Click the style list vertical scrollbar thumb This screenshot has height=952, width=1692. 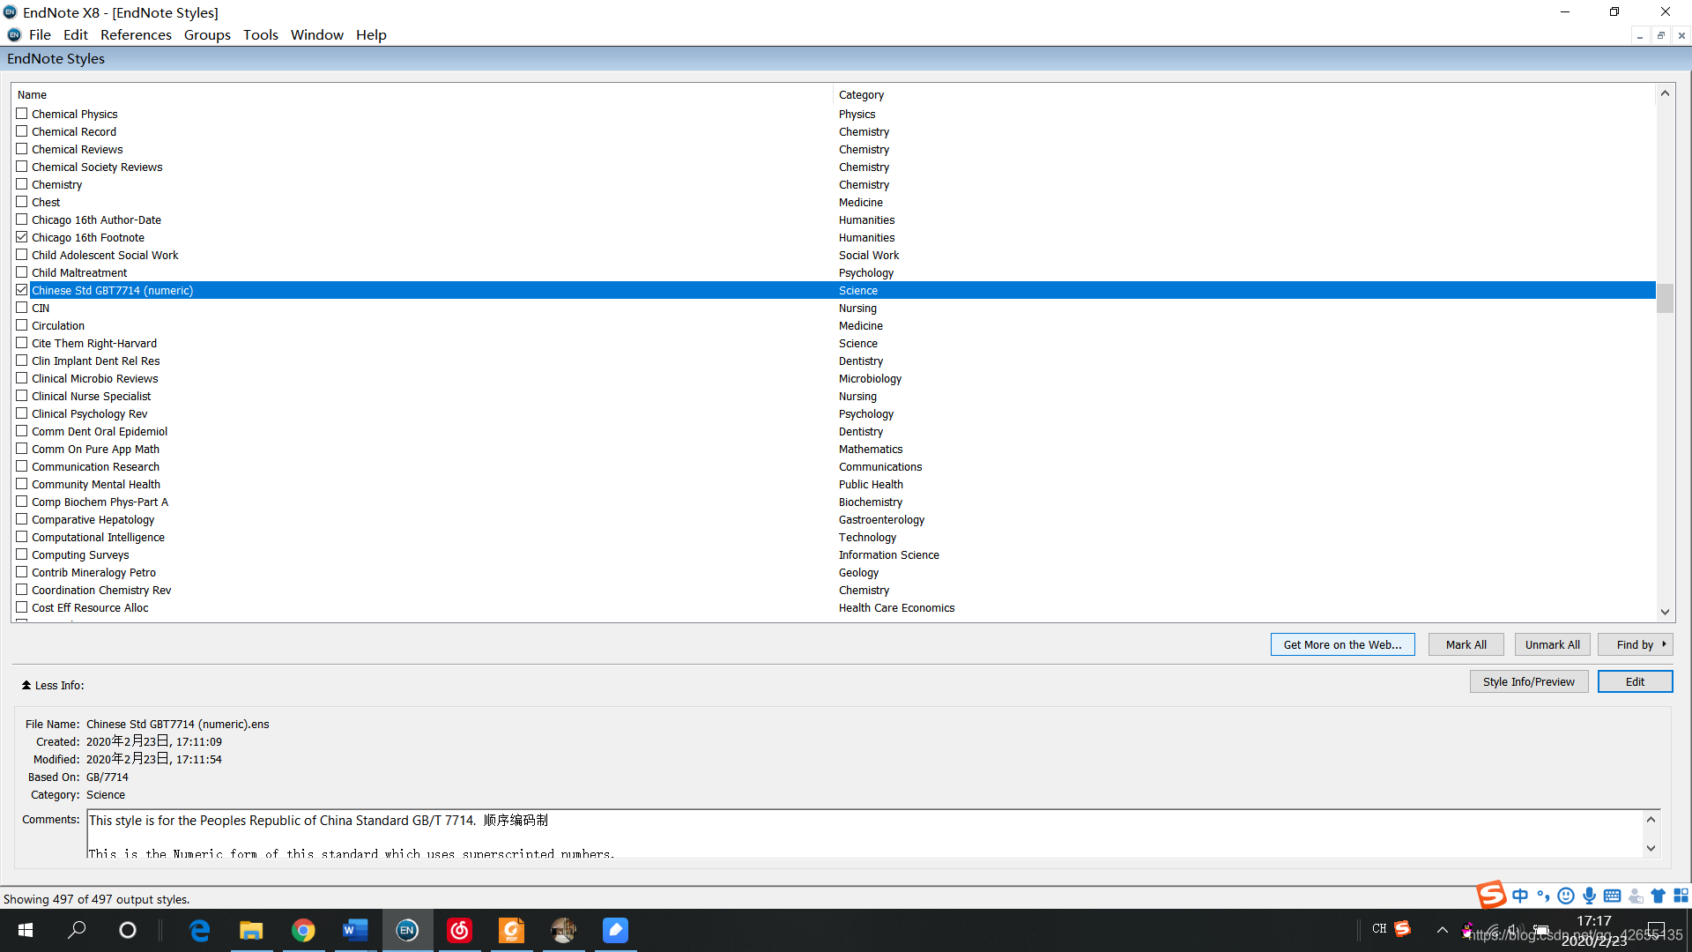[1665, 298]
